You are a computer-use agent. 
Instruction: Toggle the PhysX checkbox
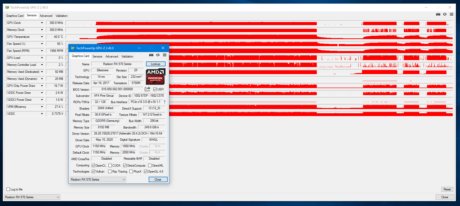(x=131, y=171)
